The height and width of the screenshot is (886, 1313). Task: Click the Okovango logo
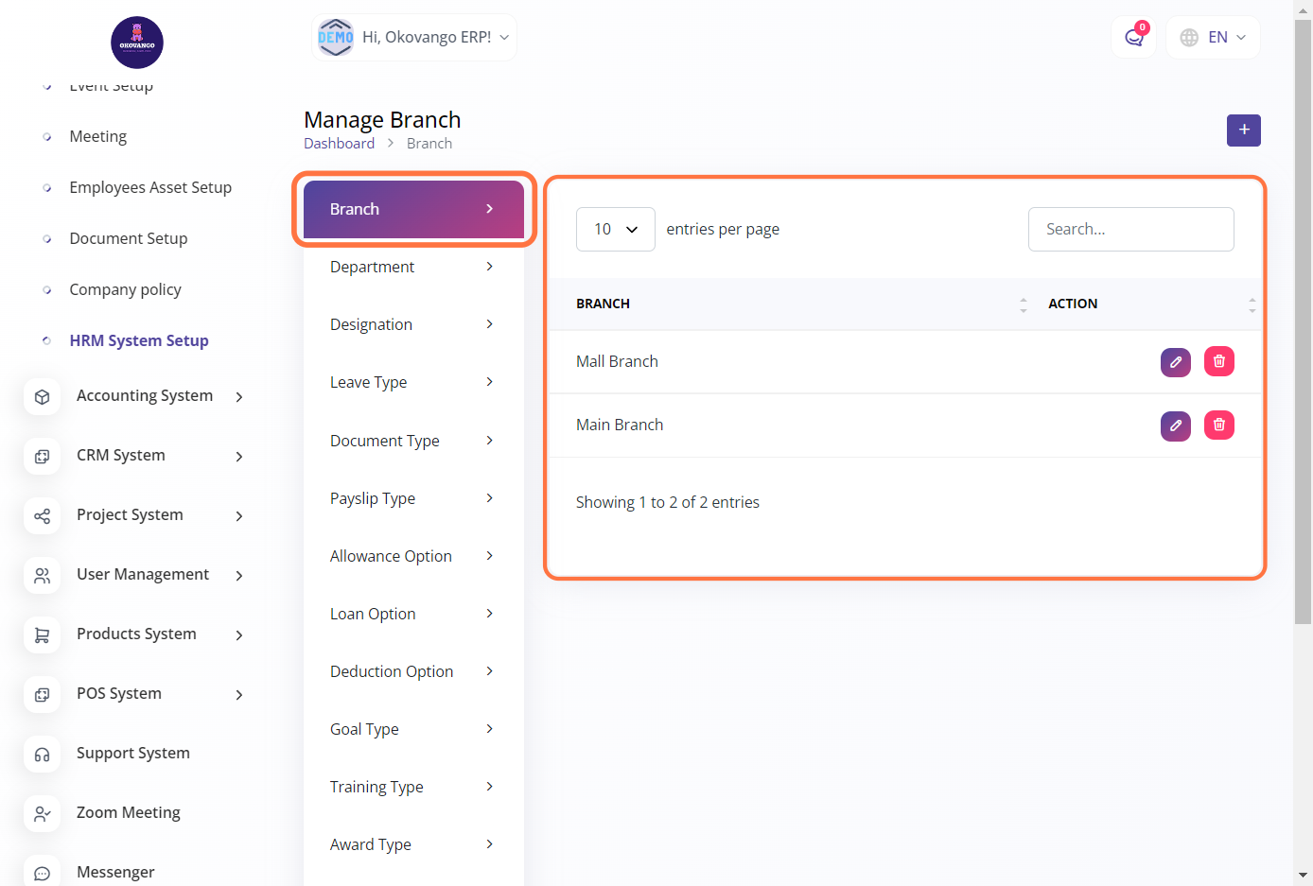click(137, 43)
